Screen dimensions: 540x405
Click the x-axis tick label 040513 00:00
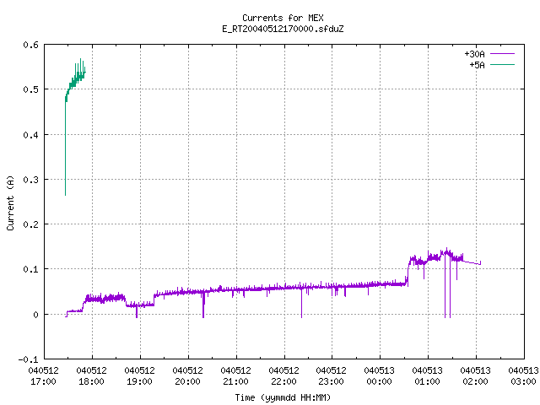[380, 375]
